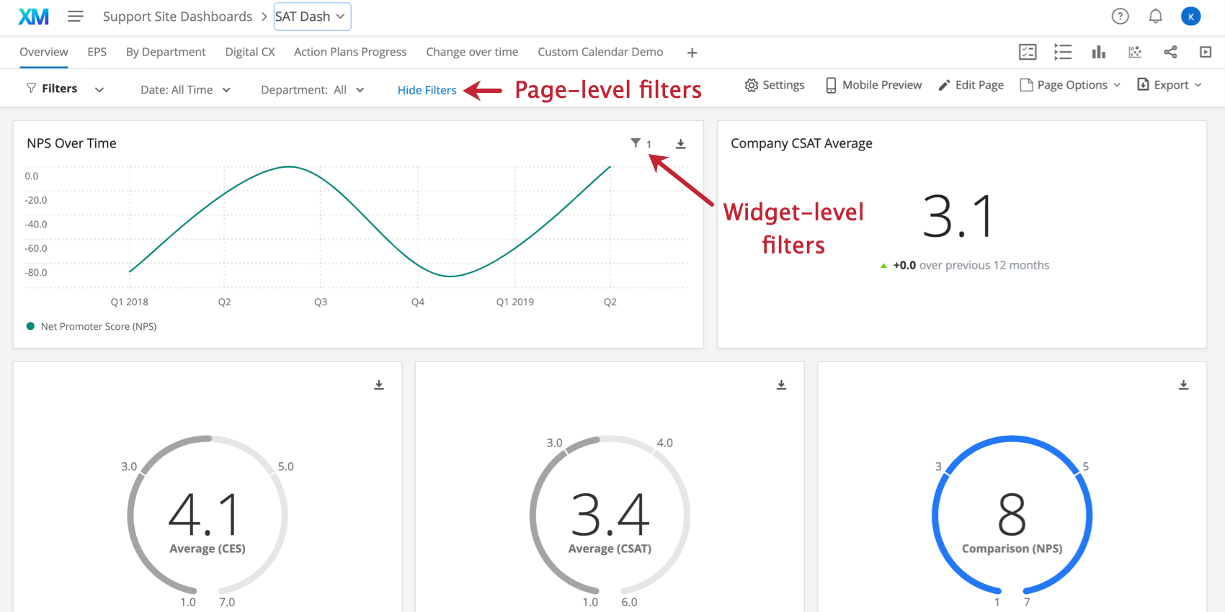
Task: Toggle the Net Promoter Score (NPS) legend entry
Action: pyautogui.click(x=92, y=326)
